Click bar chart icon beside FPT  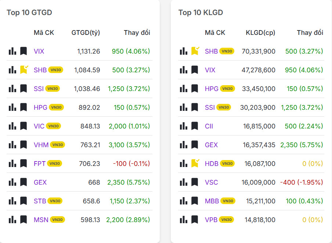click(x=12, y=163)
